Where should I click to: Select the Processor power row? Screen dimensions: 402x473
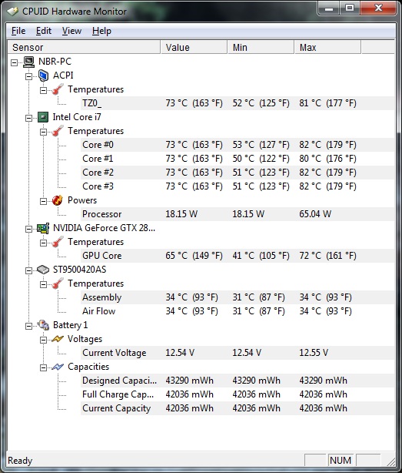pyautogui.click(x=238, y=214)
